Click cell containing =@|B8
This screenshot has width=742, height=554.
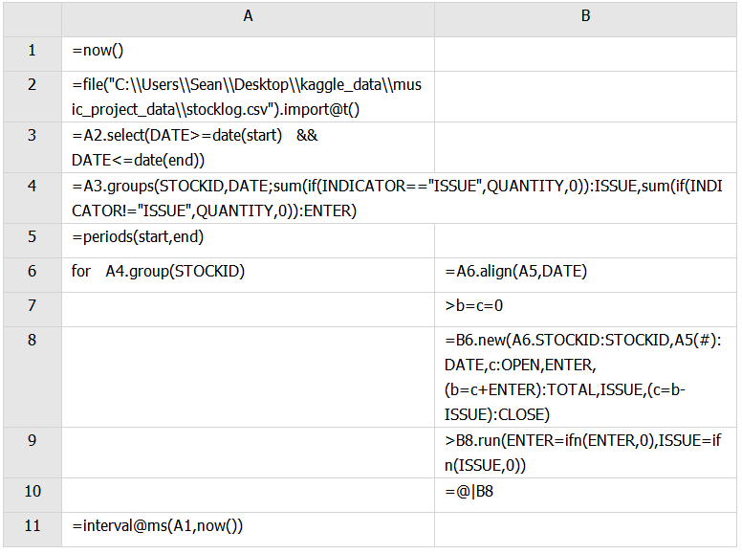tap(585, 495)
